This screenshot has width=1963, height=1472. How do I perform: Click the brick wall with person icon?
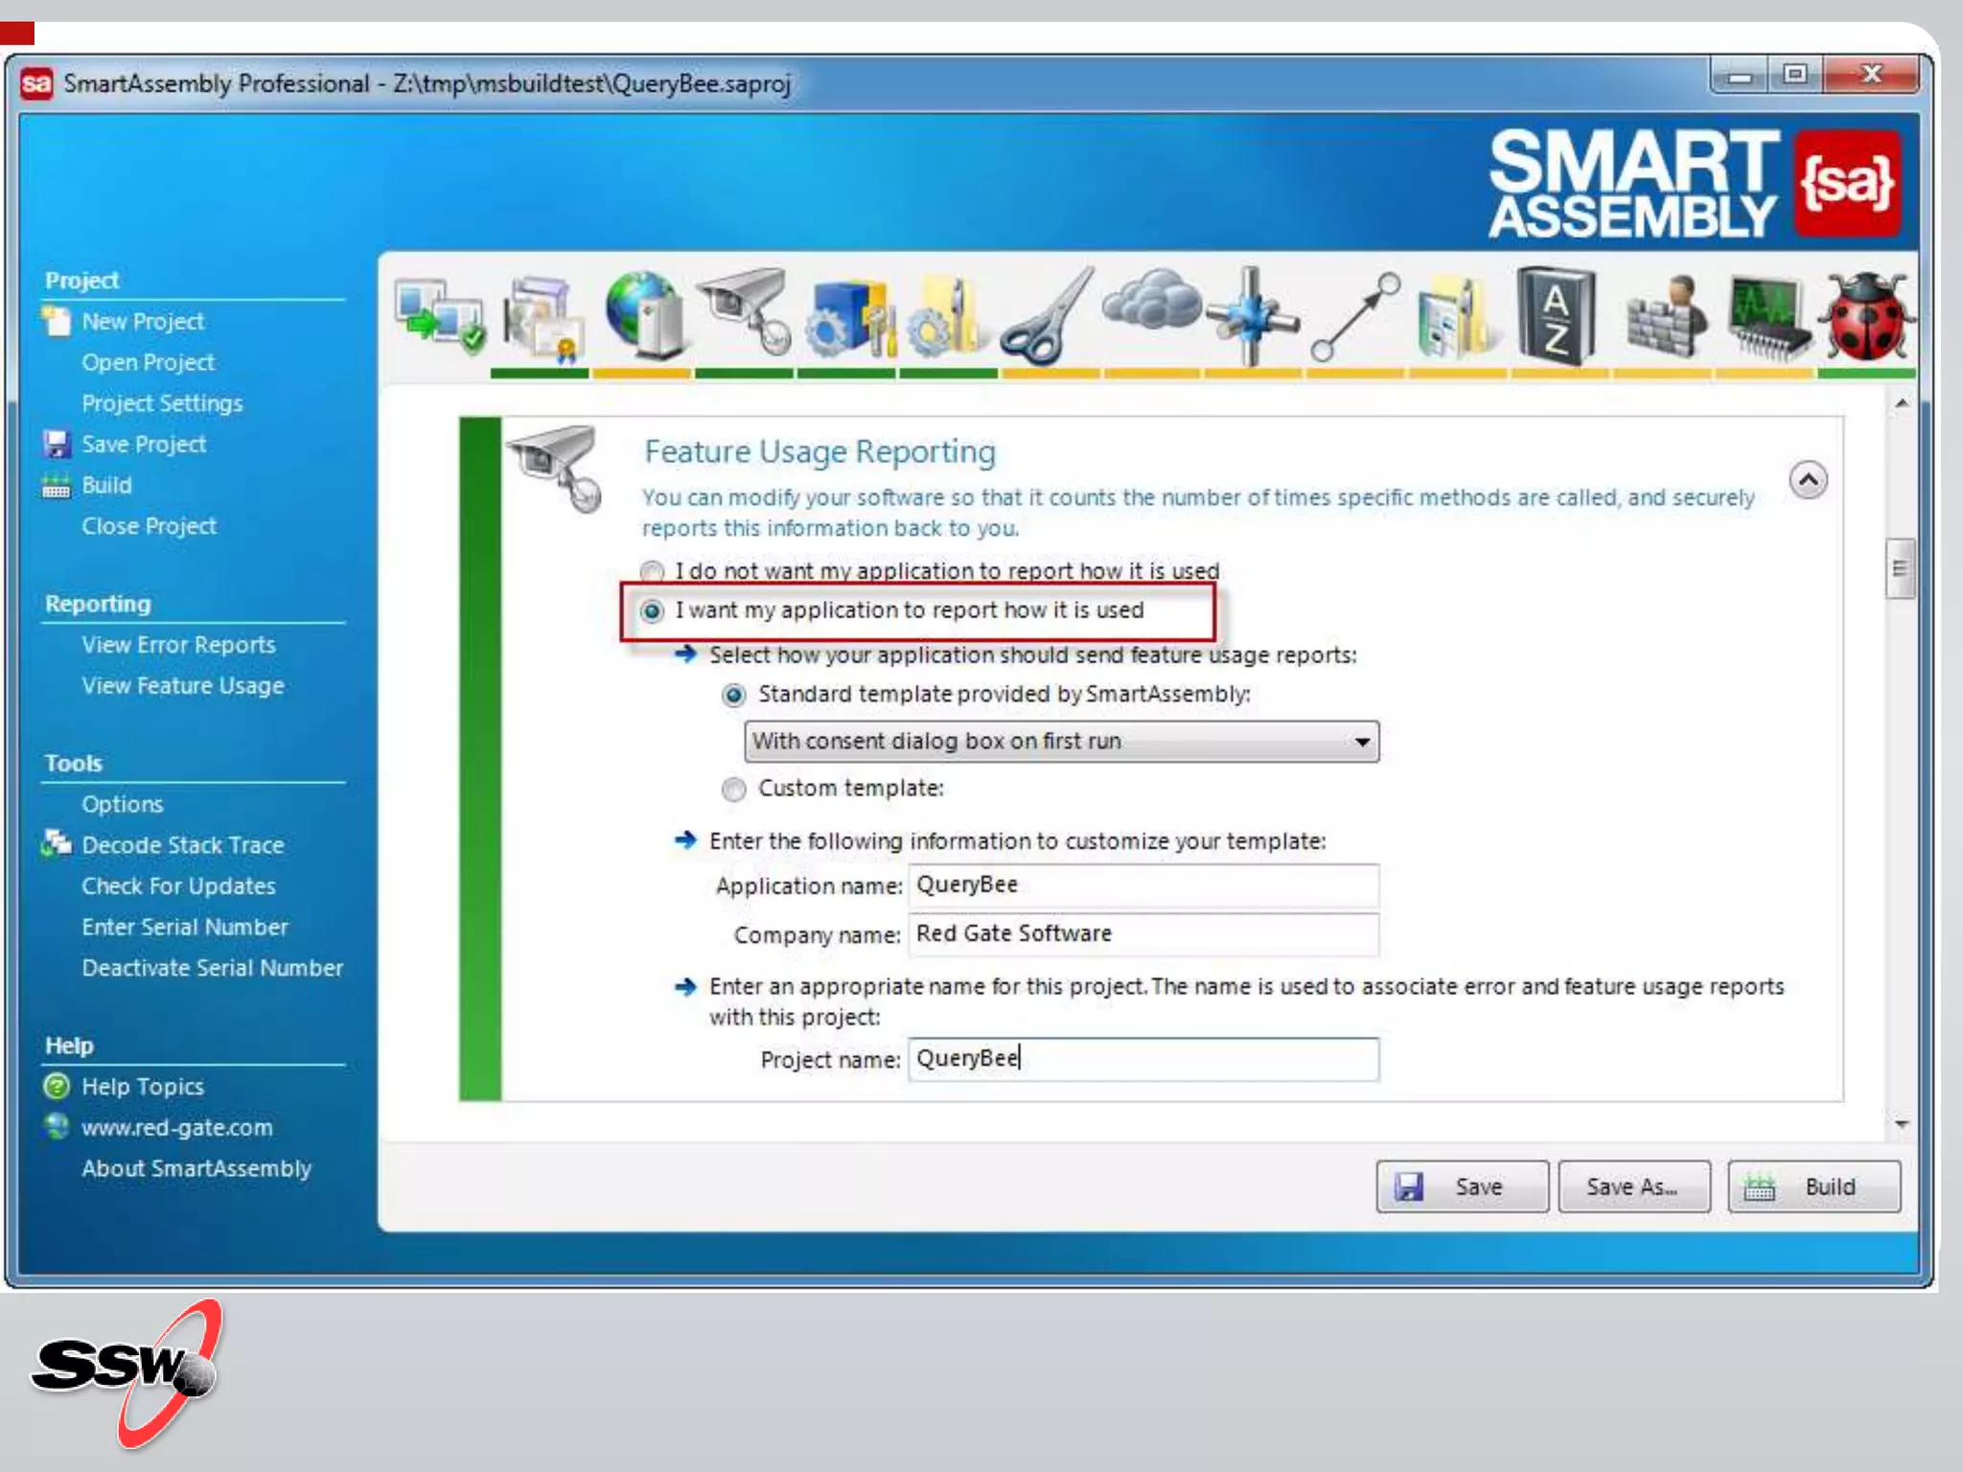tap(1665, 318)
